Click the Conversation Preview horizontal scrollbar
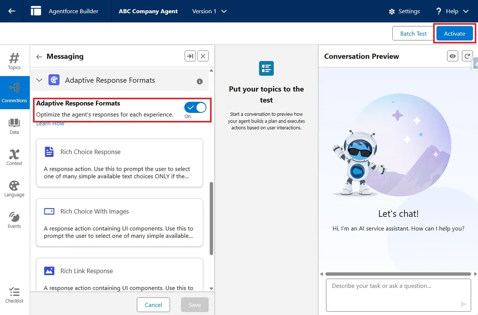This screenshot has height=315, width=478. click(x=398, y=274)
